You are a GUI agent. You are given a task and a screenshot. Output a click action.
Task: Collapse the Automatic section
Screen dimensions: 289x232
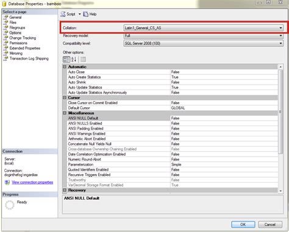tap(65, 66)
